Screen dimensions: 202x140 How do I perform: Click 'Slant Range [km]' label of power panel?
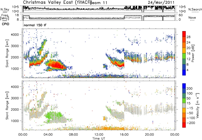click(x=7, y=53)
